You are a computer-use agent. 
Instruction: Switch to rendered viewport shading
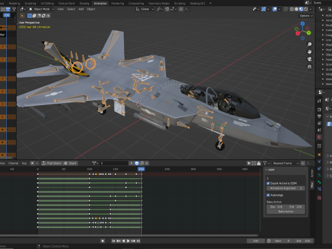(x=306, y=9)
